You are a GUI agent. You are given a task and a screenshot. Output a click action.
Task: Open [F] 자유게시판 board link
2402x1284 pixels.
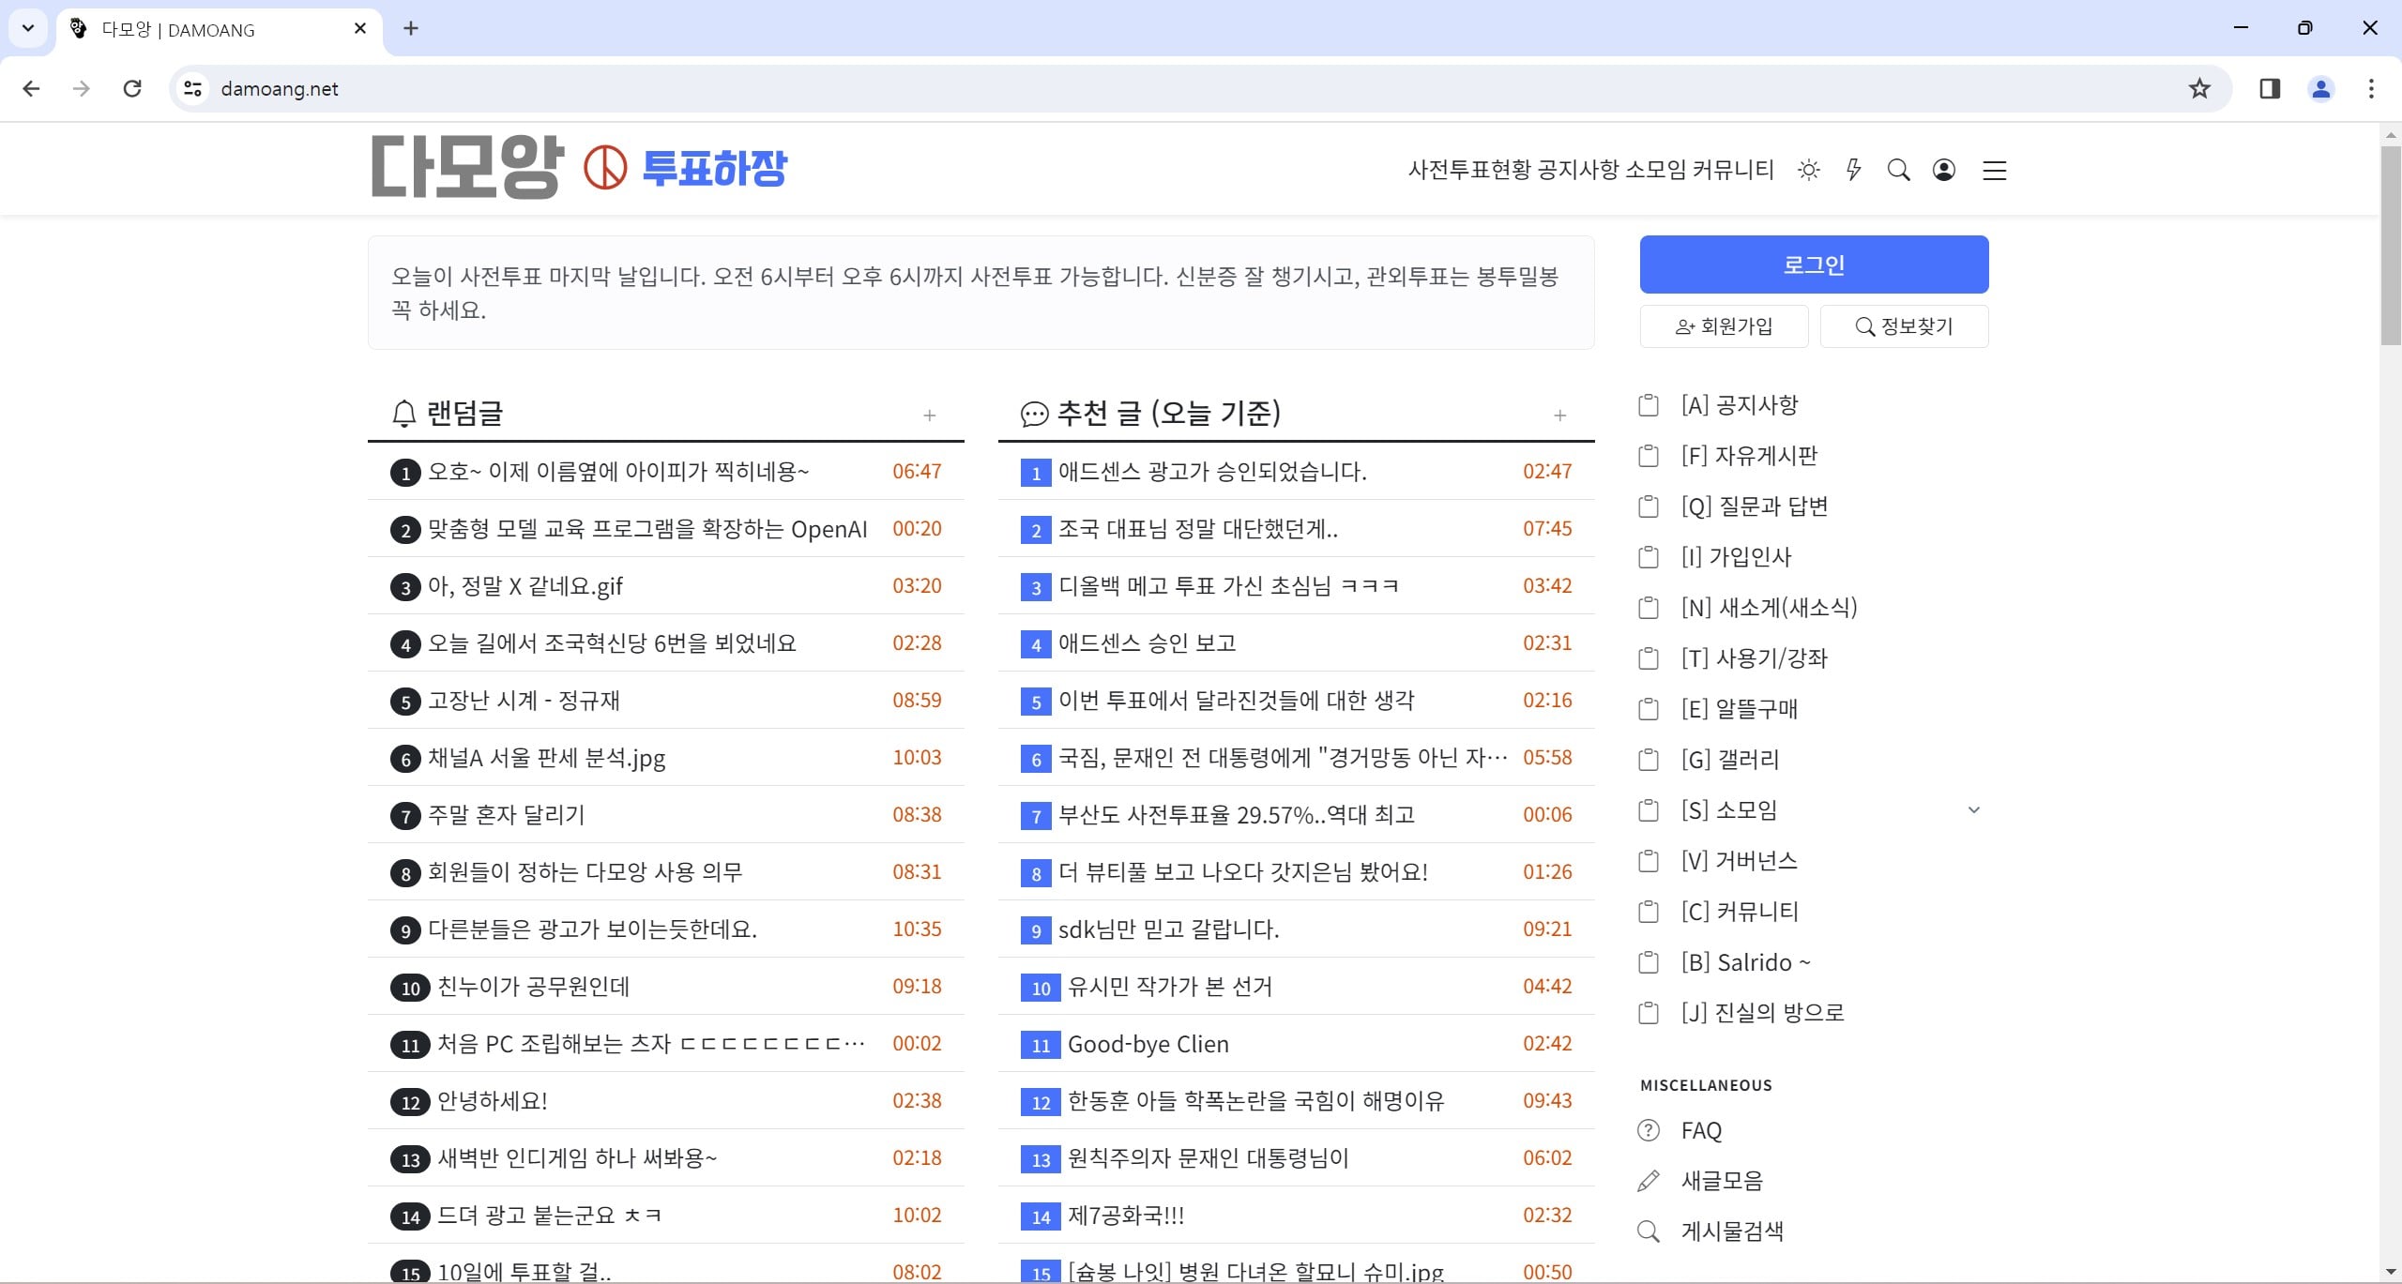pos(1749,456)
